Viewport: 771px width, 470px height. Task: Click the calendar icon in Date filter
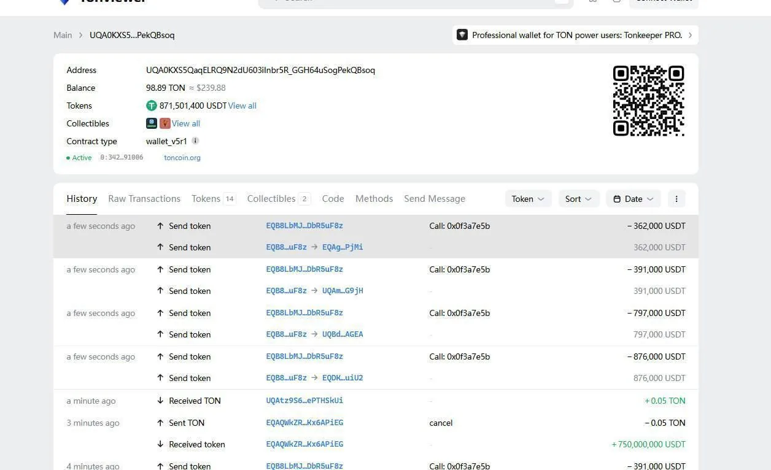(617, 199)
